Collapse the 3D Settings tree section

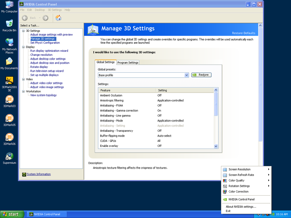click(x=23, y=31)
